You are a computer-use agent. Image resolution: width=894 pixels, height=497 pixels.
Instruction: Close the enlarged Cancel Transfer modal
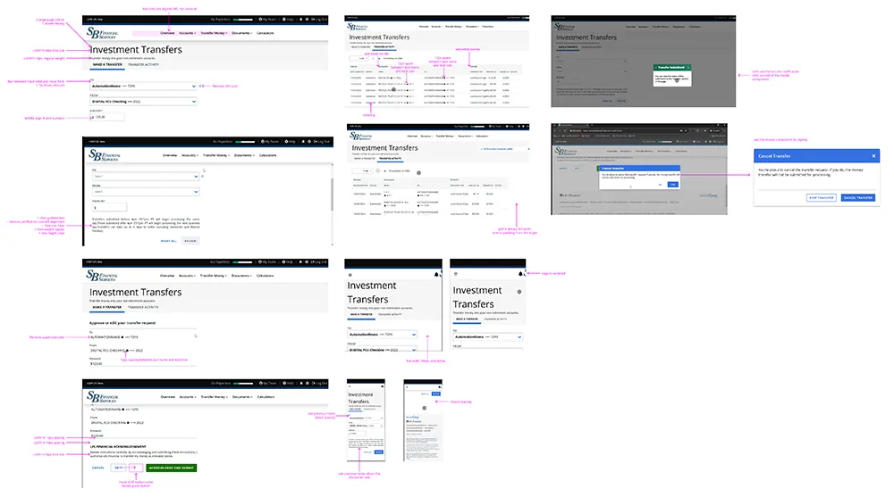tap(873, 155)
